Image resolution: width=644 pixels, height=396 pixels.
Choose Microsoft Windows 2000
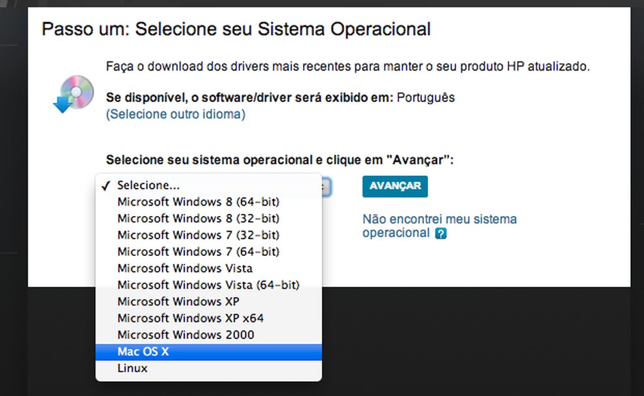point(186,335)
